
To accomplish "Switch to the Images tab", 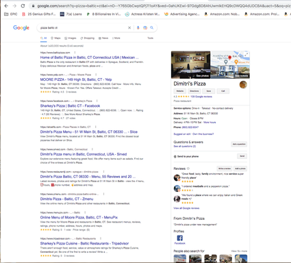I will point(71,38).
